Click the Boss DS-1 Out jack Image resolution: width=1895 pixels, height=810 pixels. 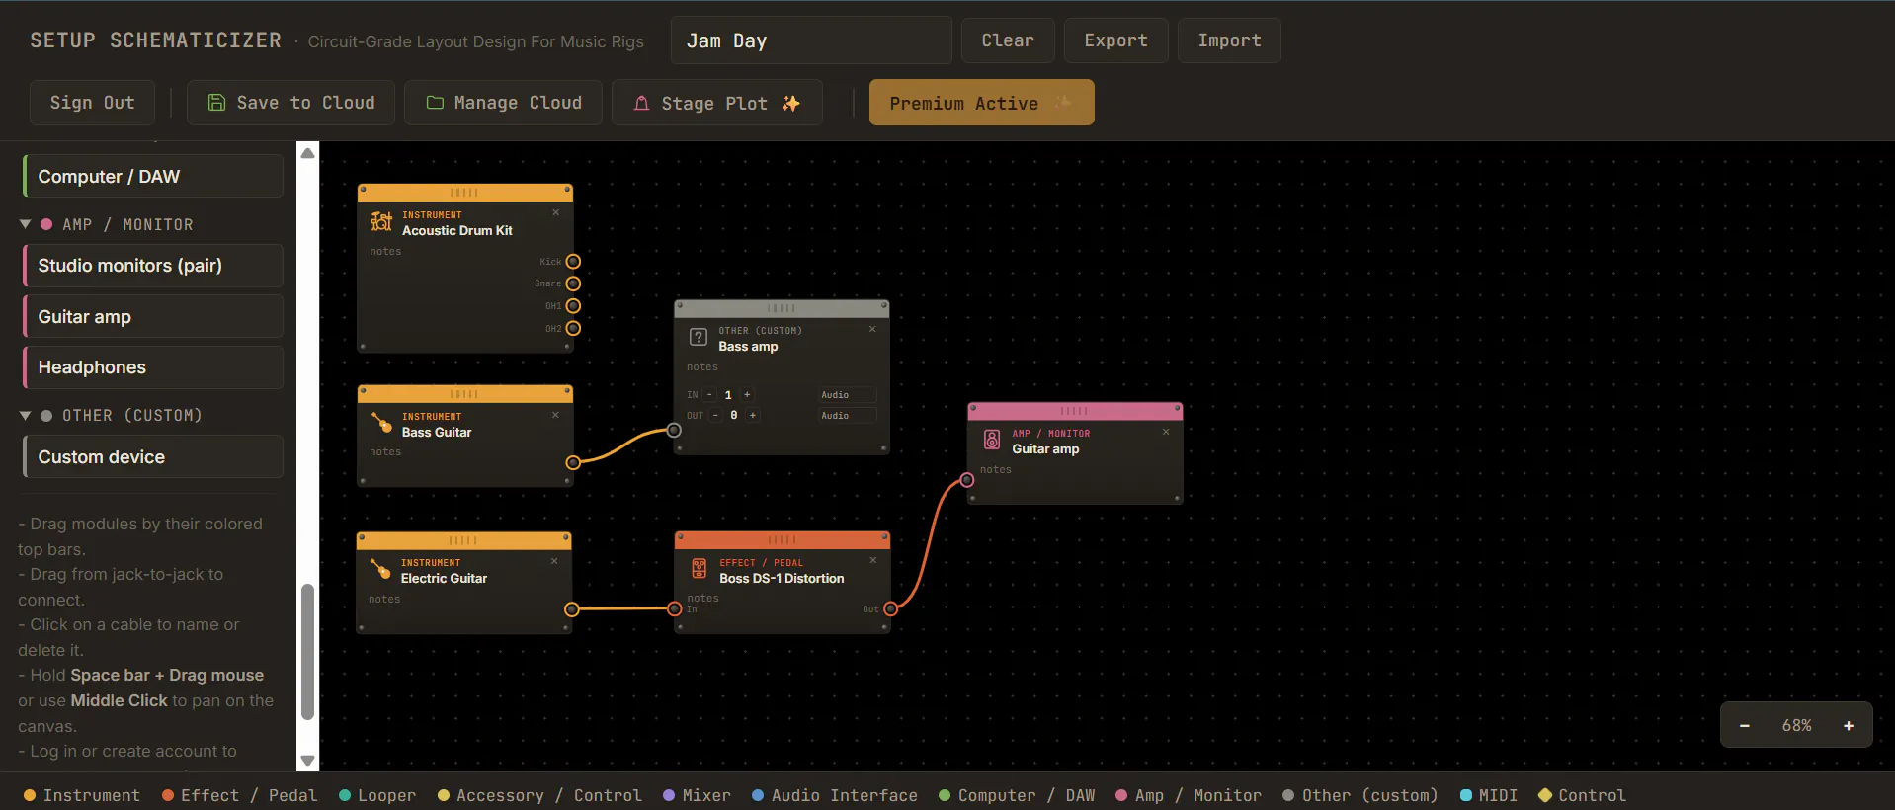(891, 609)
